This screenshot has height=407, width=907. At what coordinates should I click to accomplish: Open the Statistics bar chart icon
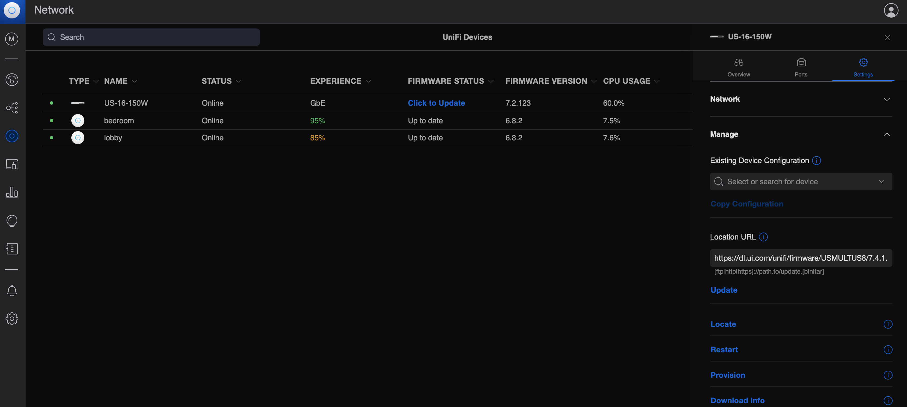[12, 192]
